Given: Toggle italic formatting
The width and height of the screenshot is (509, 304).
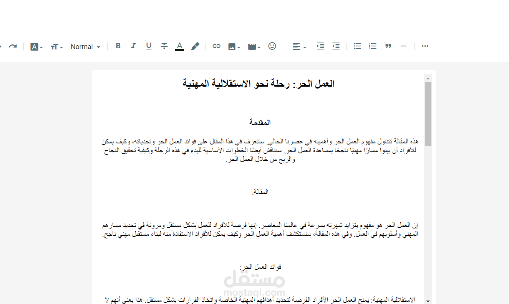Looking at the screenshot, I should (x=133, y=46).
